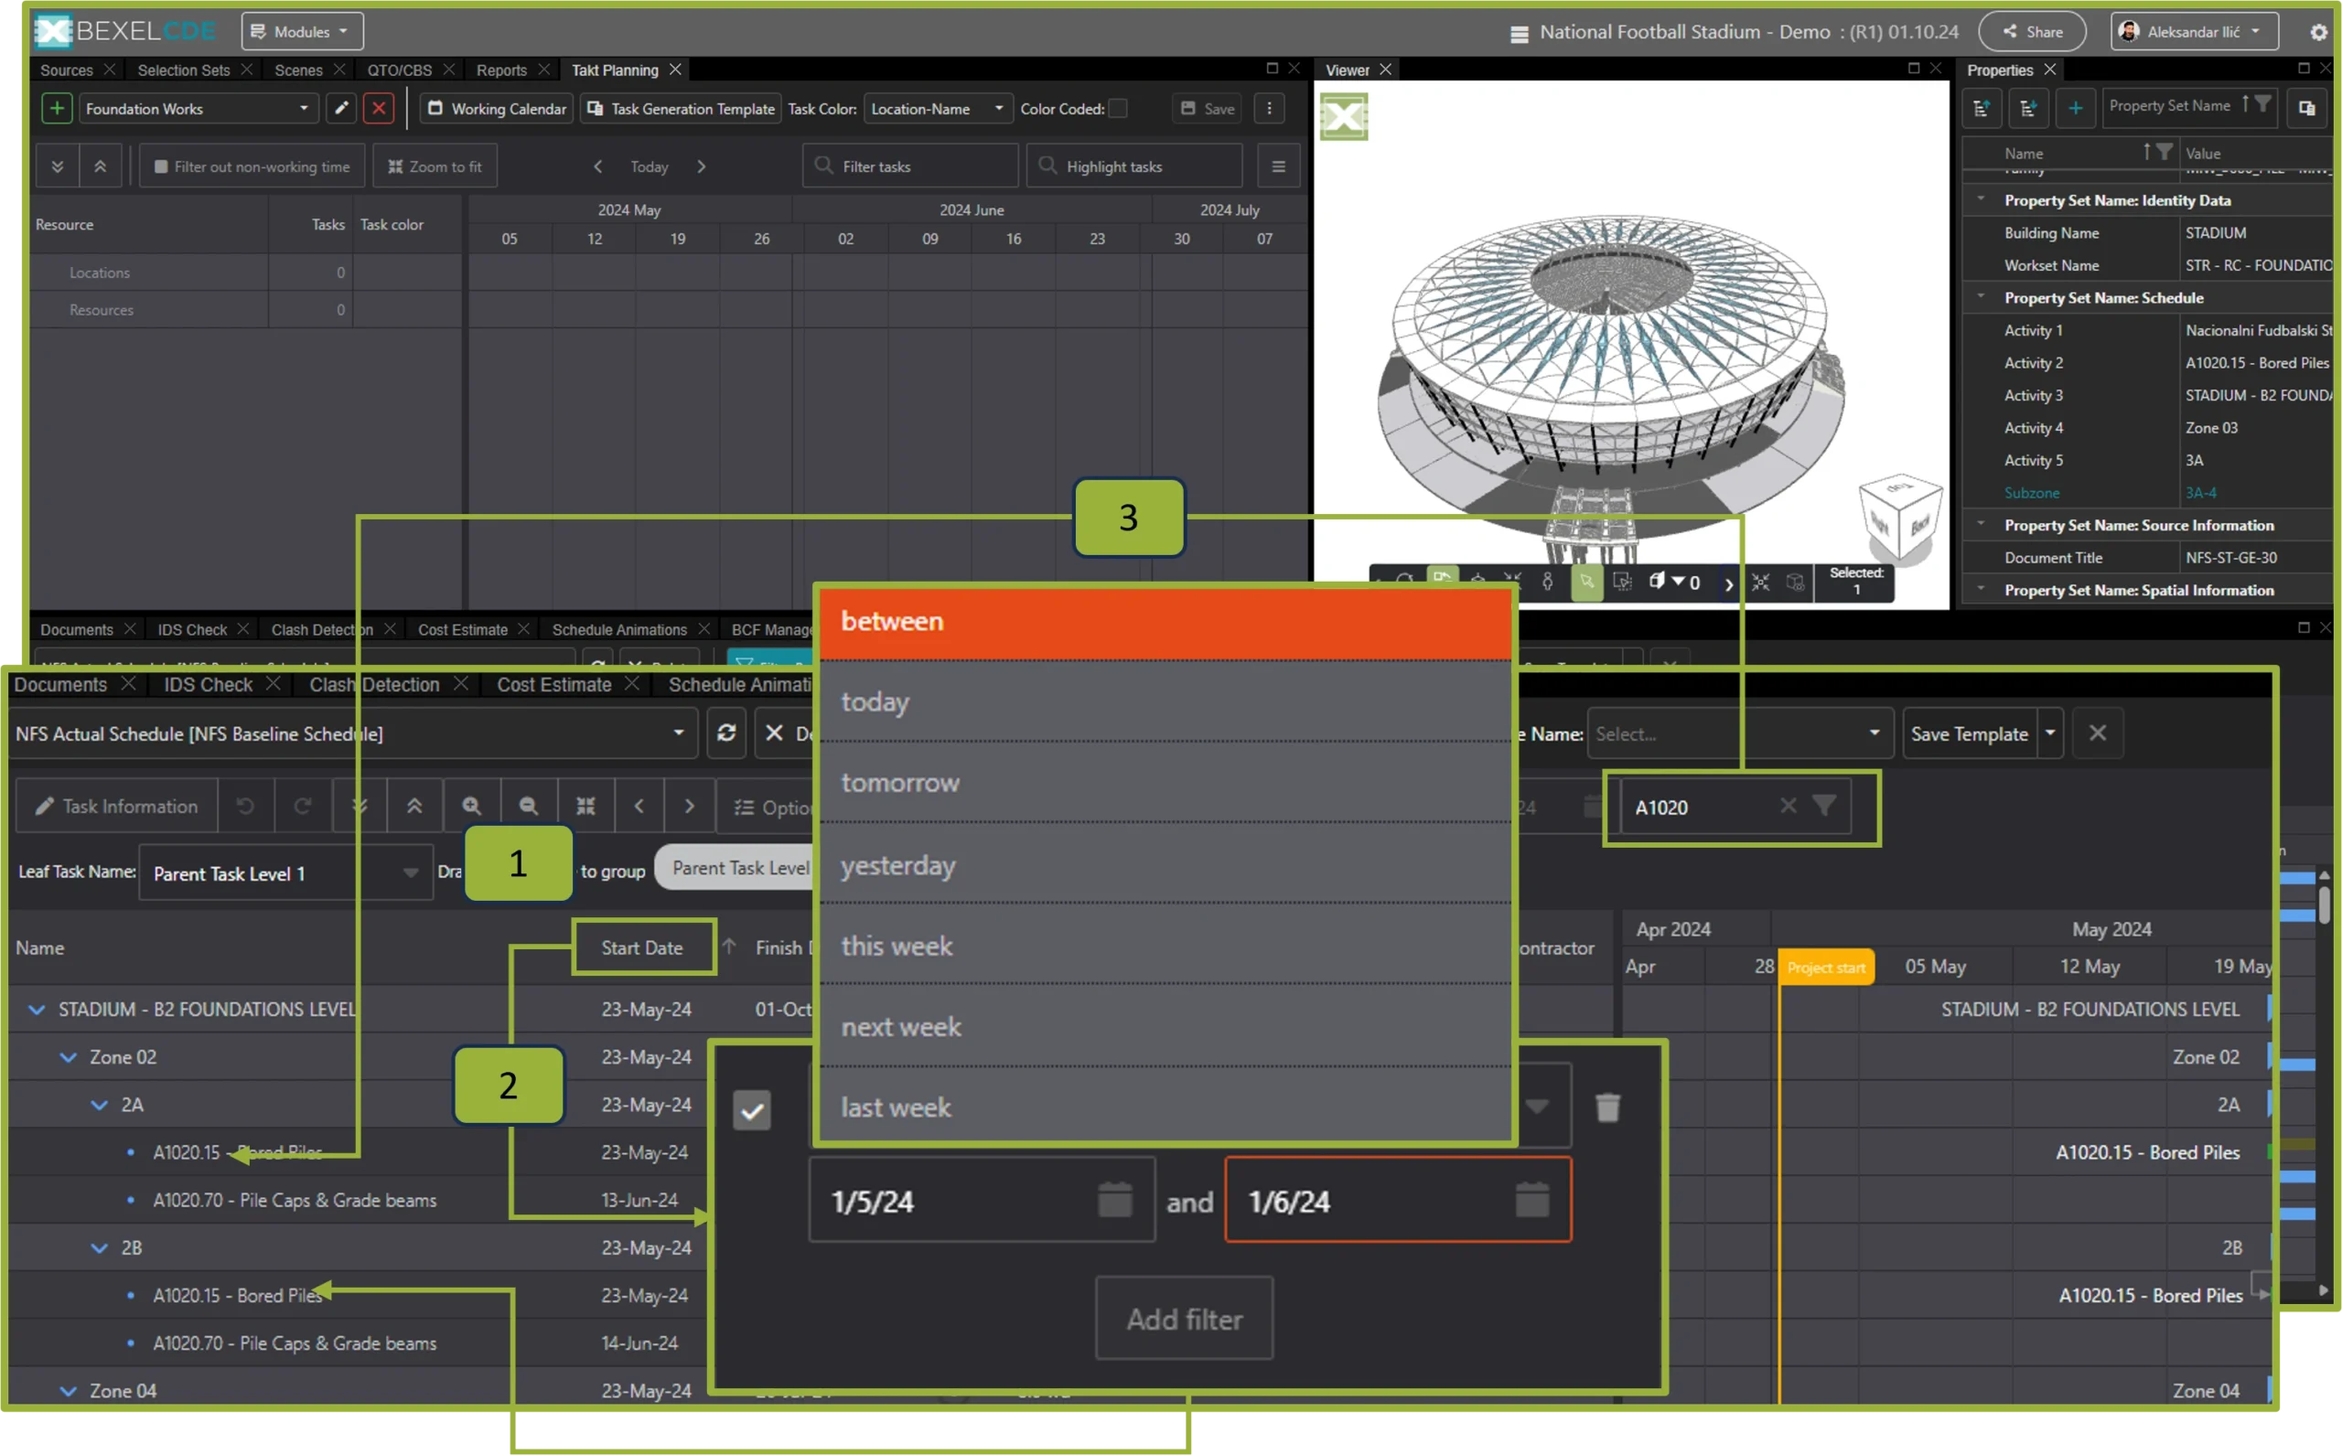The image size is (2342, 1455).
Task: Click the 1/6/24 end date field
Action: coord(1398,1200)
